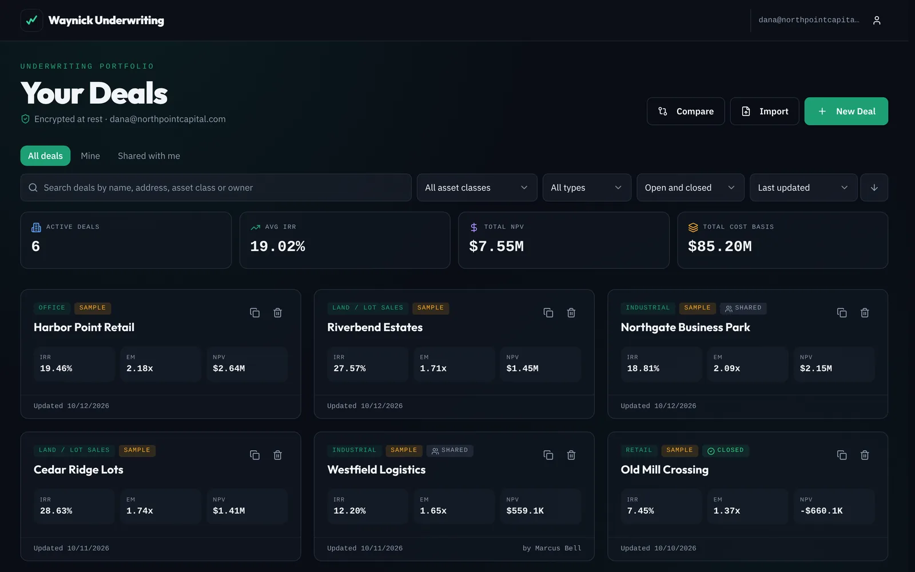The width and height of the screenshot is (915, 572).
Task: Click the -$660.1K NPV value
Action: click(821, 511)
